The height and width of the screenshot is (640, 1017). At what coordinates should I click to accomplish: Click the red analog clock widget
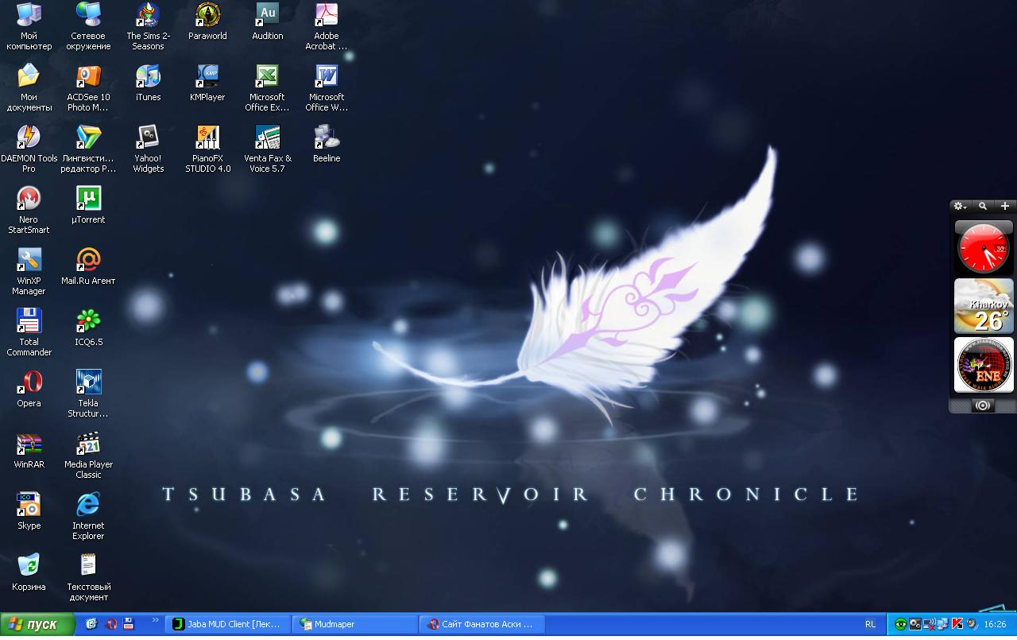984,247
